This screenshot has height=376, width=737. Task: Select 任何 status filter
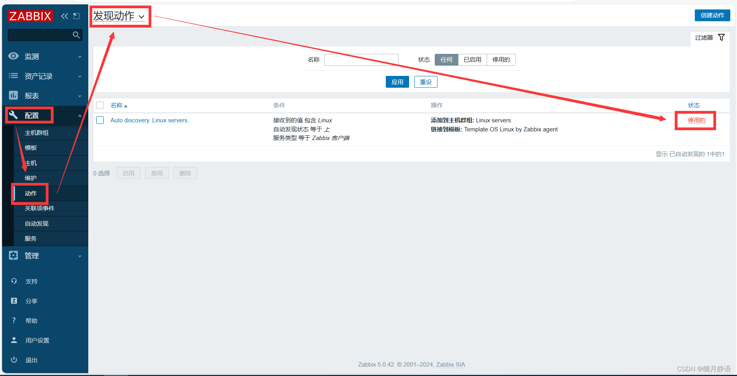(x=447, y=60)
